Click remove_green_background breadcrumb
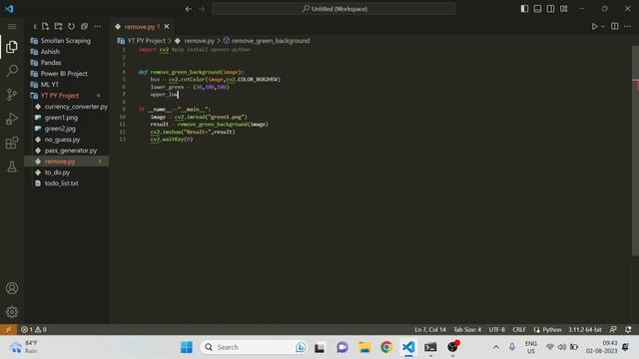Viewport: 639px width, 359px height. (271, 41)
